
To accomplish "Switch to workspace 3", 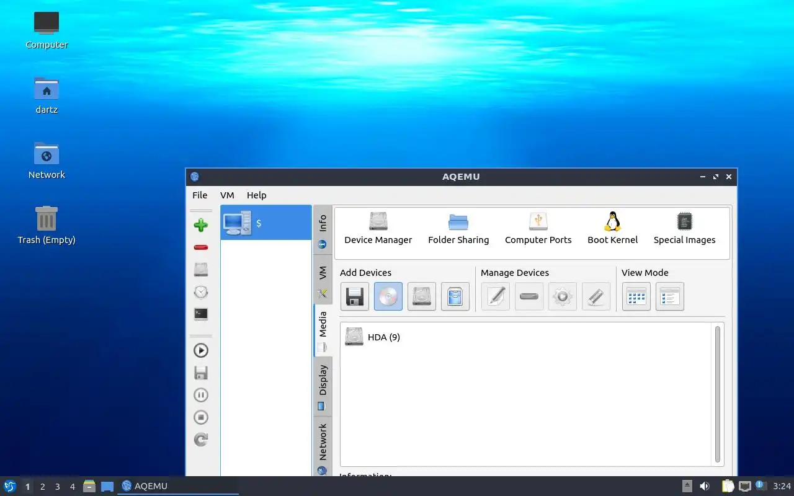I will [x=57, y=487].
